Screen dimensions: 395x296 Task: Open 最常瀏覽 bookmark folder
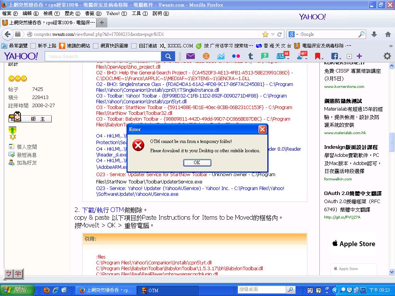point(15,46)
